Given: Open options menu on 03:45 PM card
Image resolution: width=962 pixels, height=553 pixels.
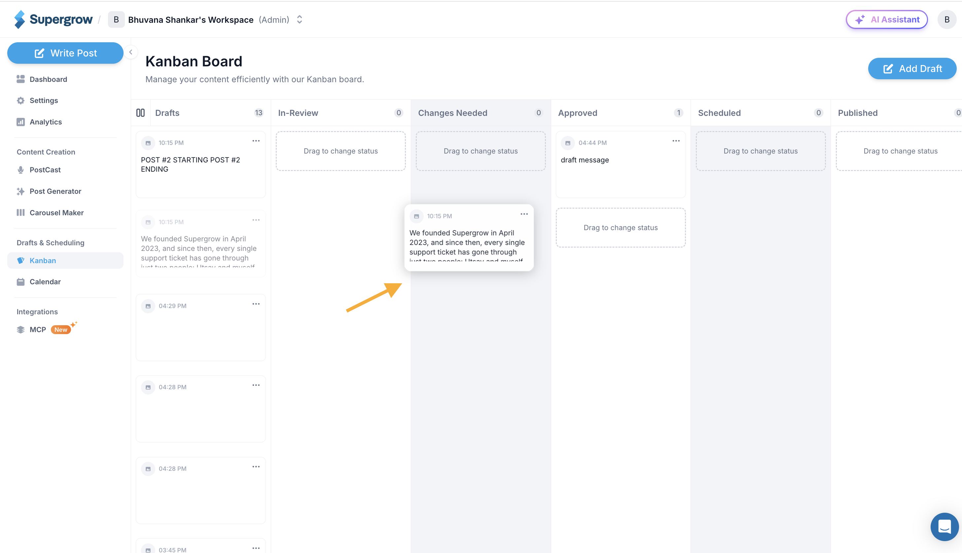Looking at the screenshot, I should tap(256, 548).
